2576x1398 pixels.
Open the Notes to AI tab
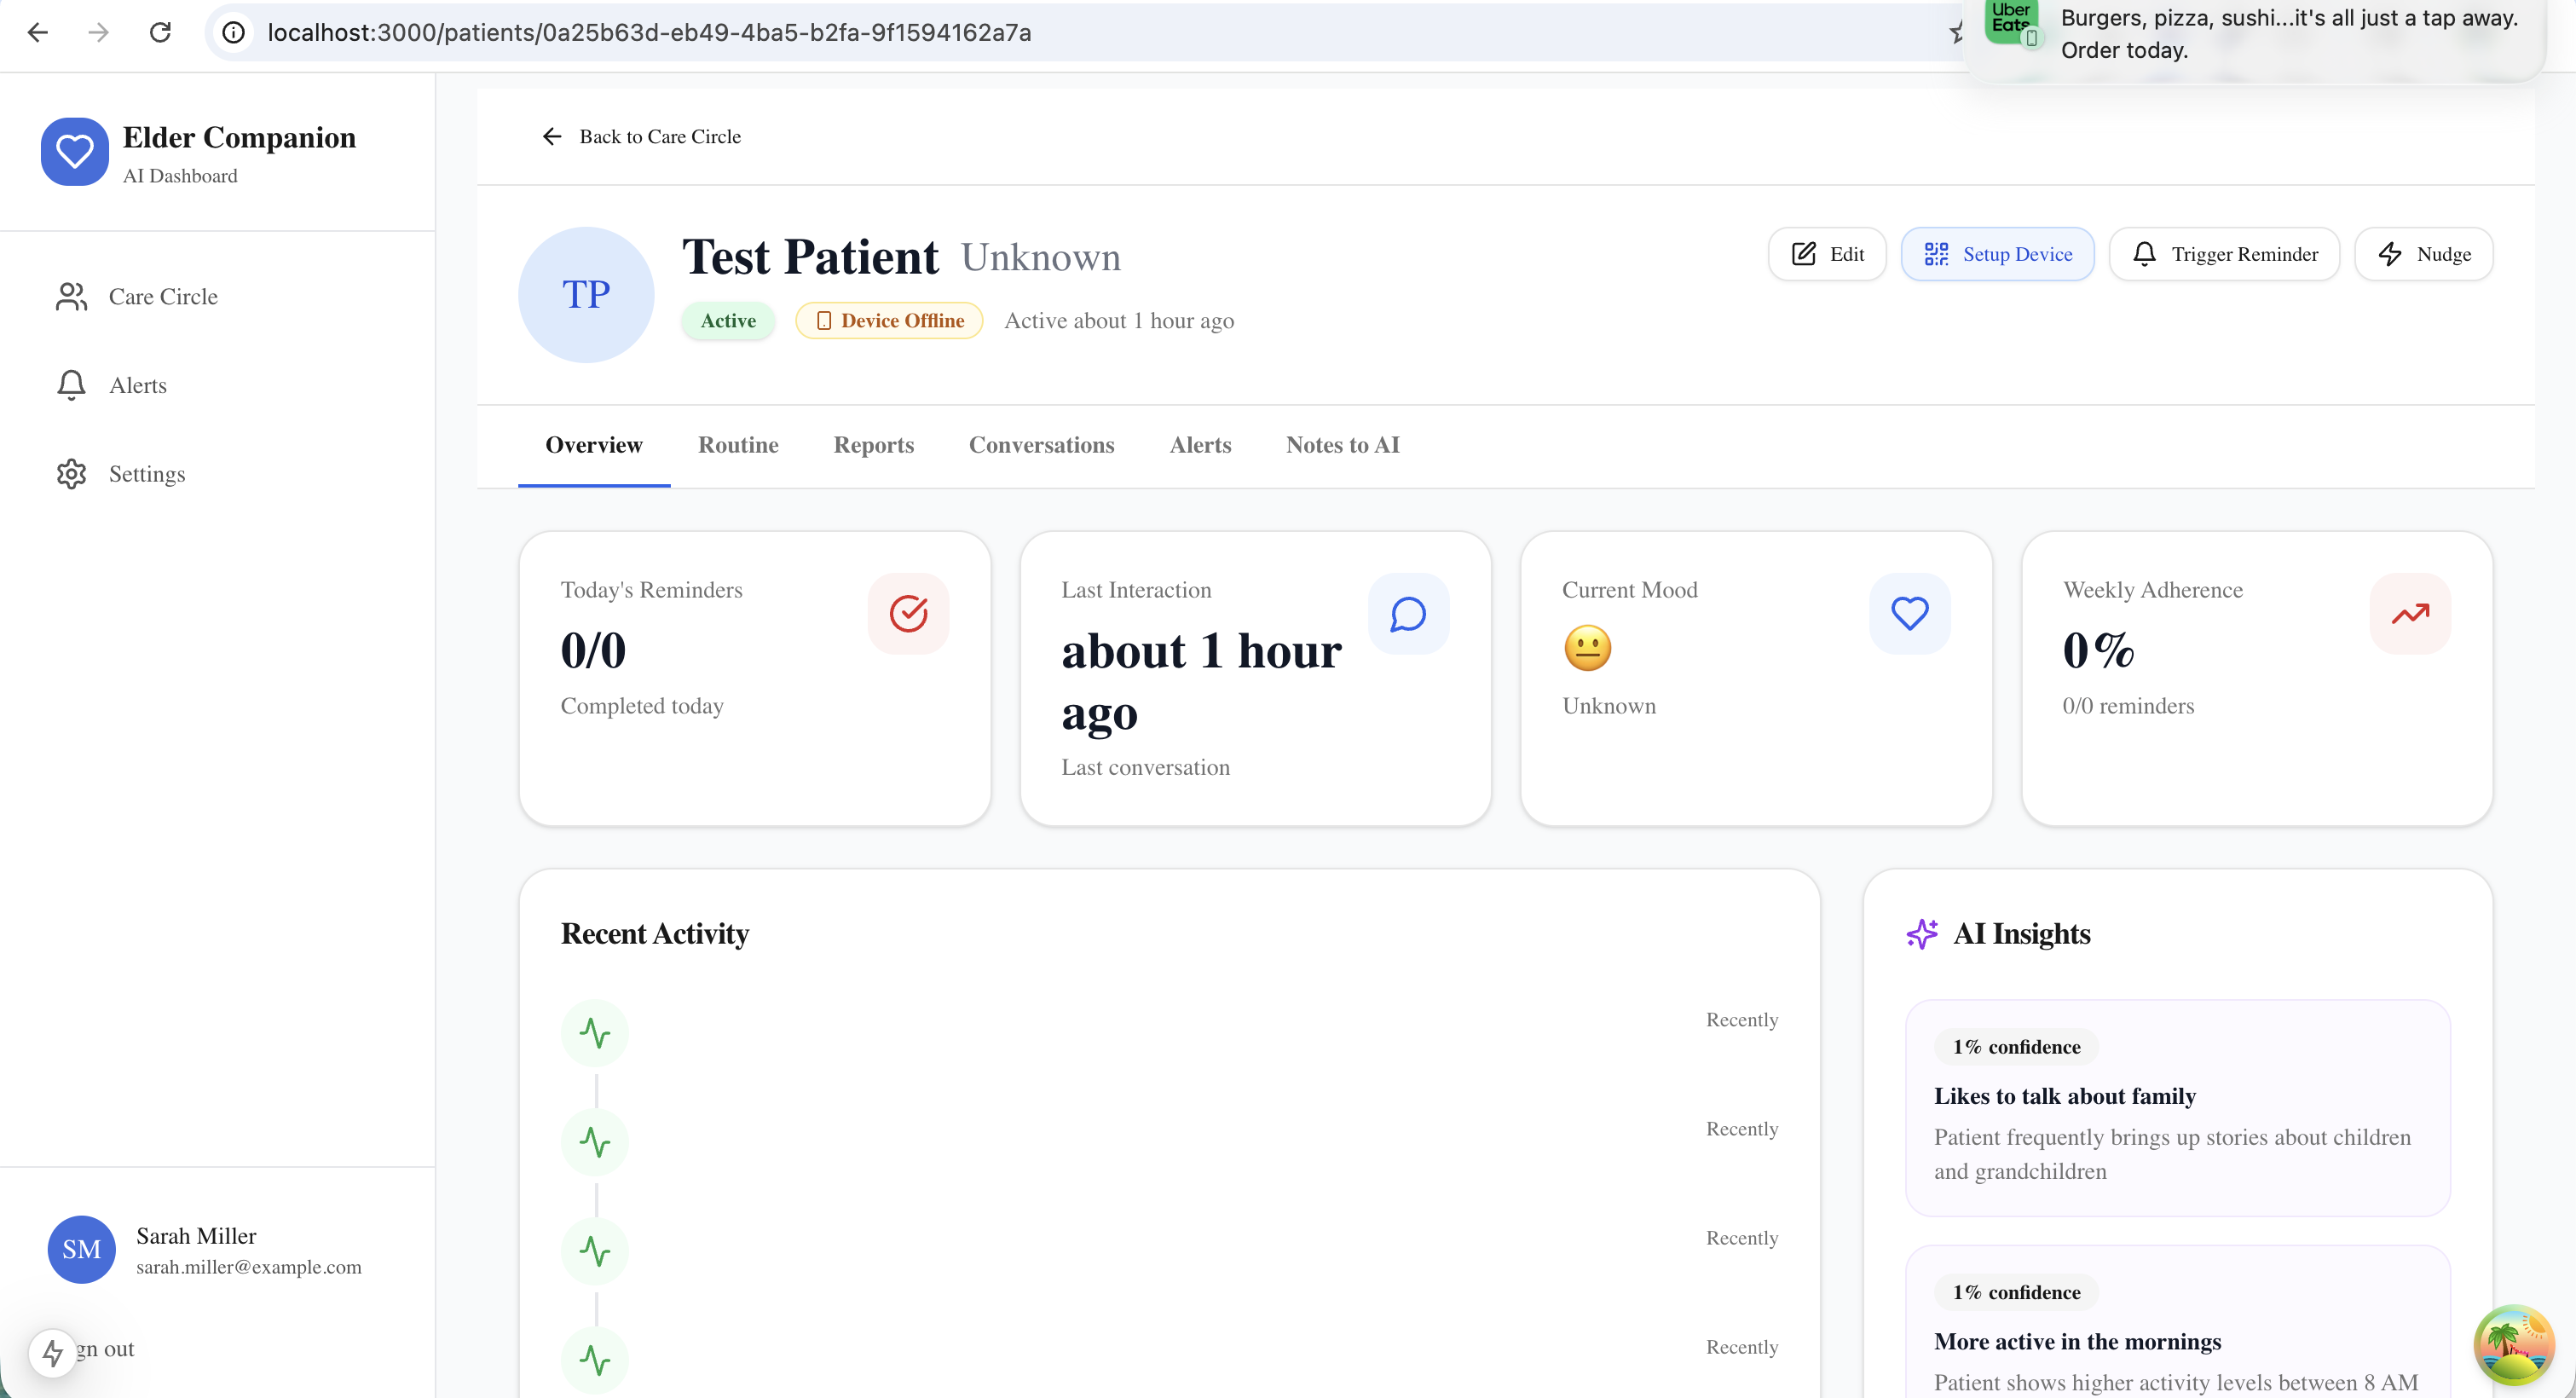(1342, 445)
